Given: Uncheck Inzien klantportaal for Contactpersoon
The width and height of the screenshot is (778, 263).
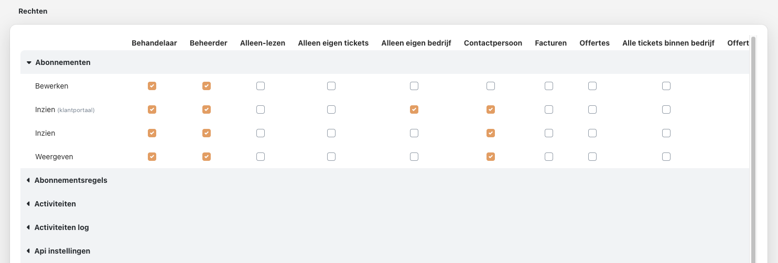Looking at the screenshot, I should point(491,109).
